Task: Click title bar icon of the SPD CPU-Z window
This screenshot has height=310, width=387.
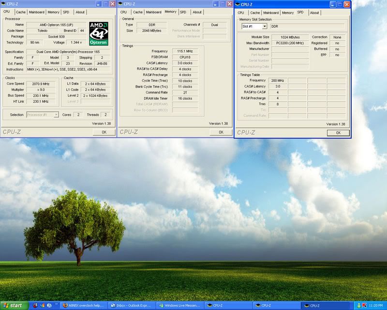Action: coord(238,4)
